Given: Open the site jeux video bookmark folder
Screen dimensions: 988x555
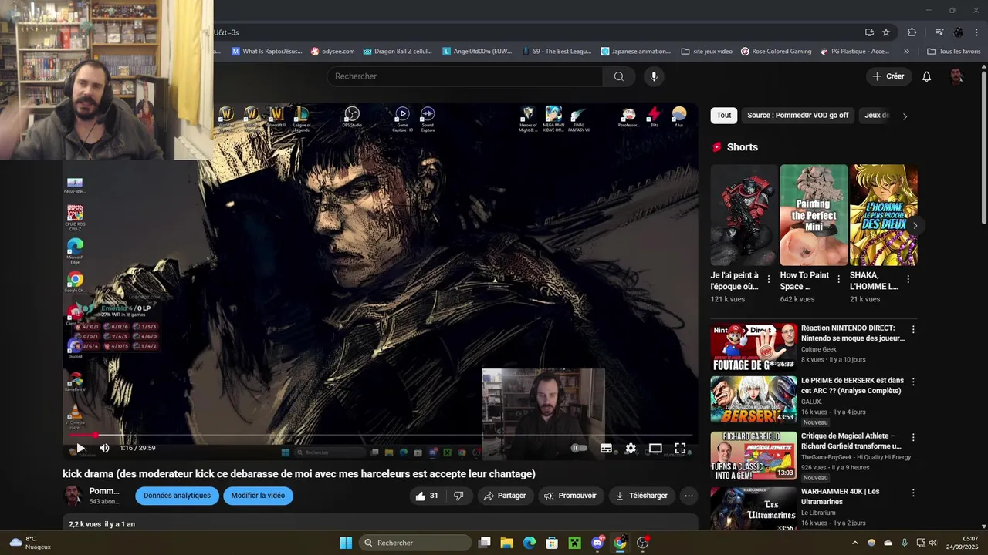Looking at the screenshot, I should click(x=707, y=52).
